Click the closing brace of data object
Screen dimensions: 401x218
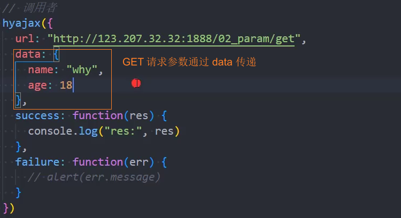(19, 100)
